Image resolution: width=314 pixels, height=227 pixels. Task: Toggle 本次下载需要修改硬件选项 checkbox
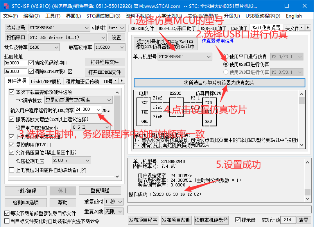pos(12,92)
